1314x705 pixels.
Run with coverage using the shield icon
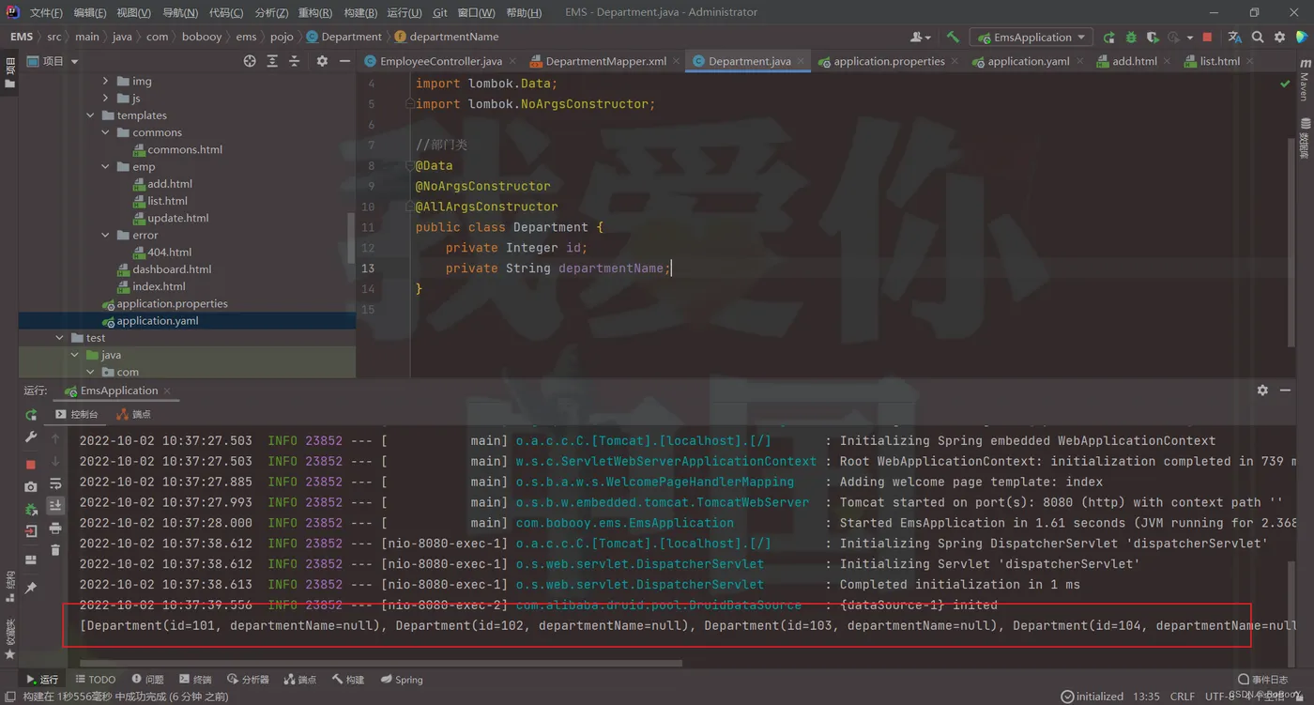click(x=1153, y=38)
